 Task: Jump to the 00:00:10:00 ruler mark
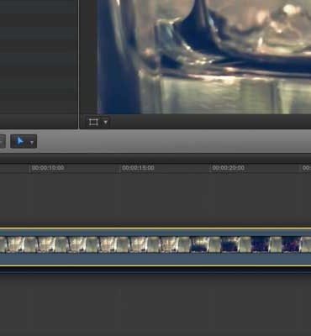(48, 168)
